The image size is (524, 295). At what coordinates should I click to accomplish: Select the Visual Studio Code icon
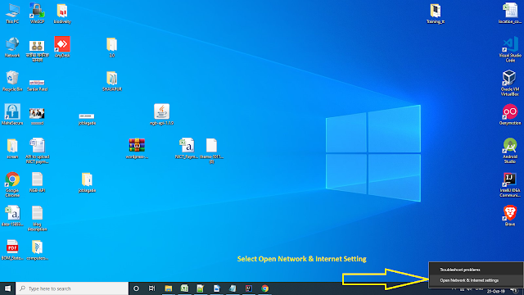tap(509, 49)
